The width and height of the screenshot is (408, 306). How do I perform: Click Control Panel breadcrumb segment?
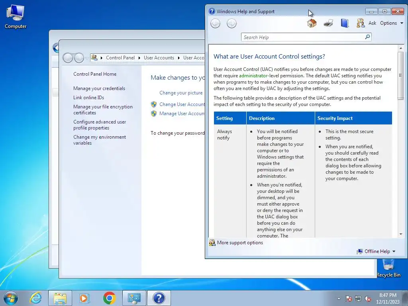click(120, 58)
